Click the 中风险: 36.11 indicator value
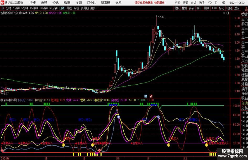This screenshot has height=160, width=248. [42, 100]
